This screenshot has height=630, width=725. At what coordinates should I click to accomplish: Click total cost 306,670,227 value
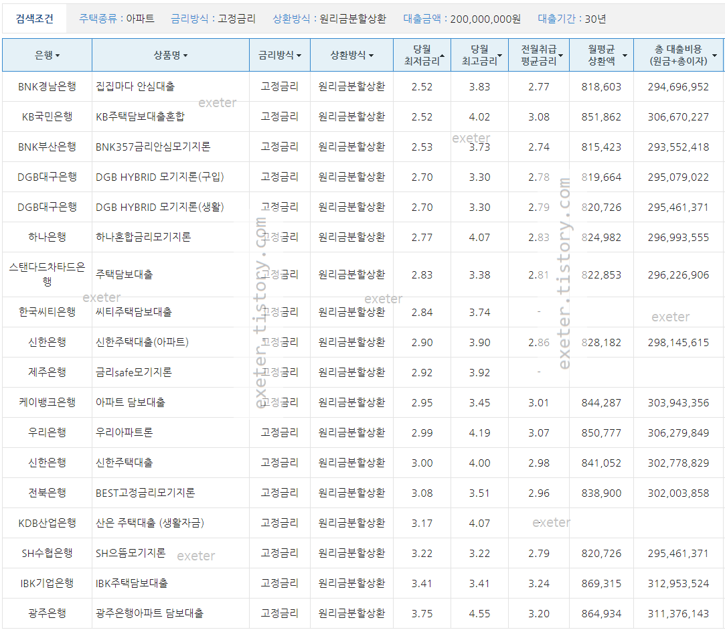[x=678, y=117]
